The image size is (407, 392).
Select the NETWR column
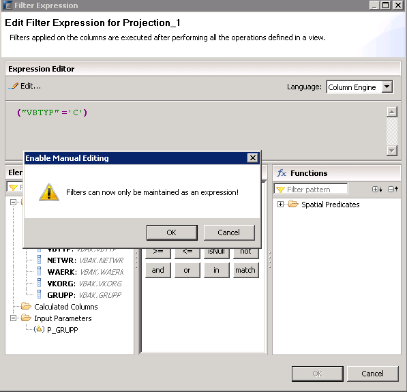pyautogui.click(x=85, y=260)
